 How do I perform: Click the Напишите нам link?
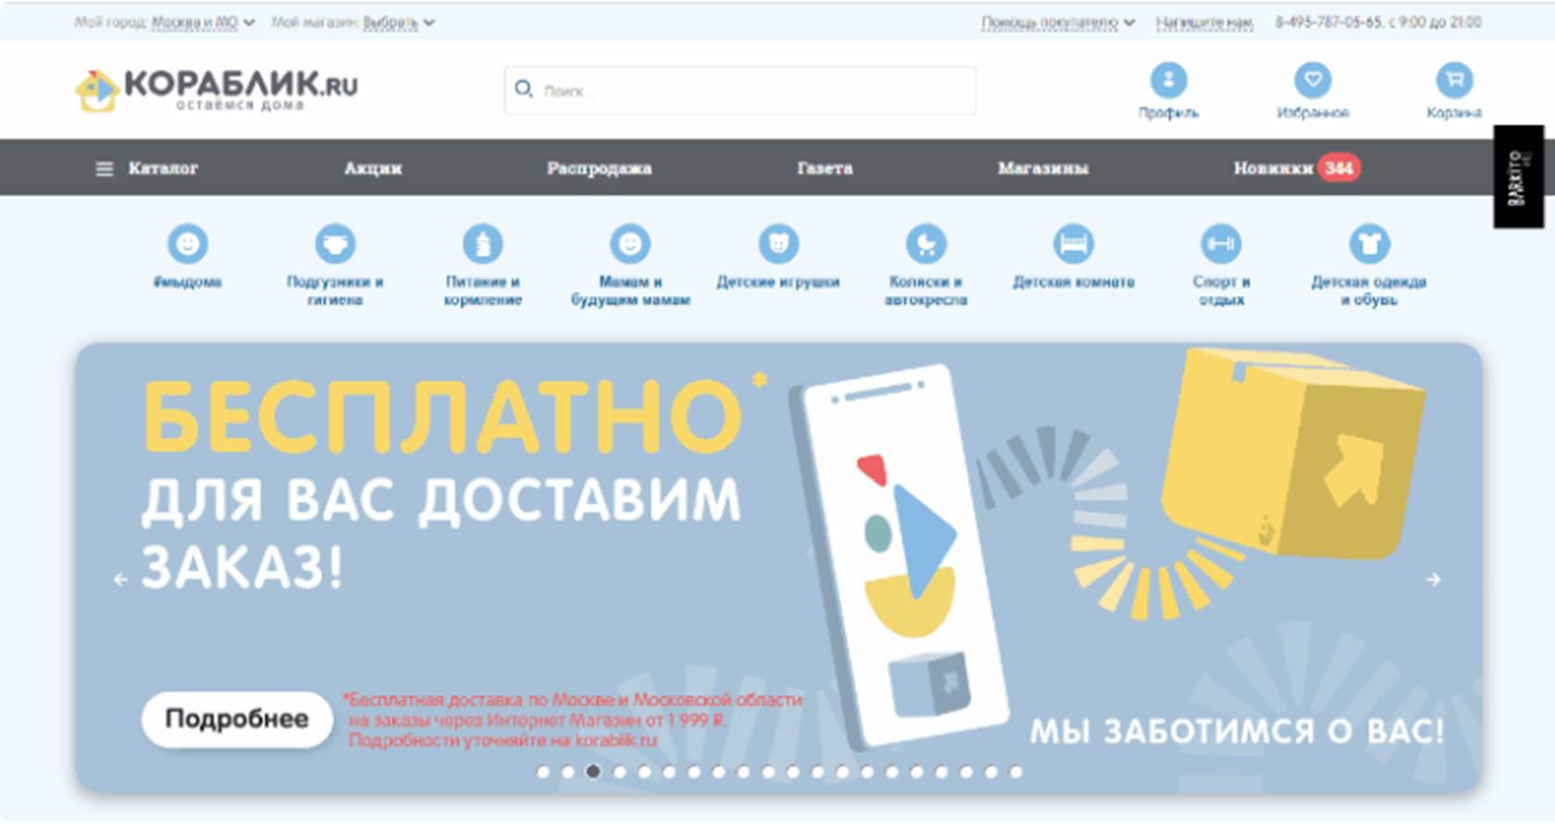pos(1204,22)
